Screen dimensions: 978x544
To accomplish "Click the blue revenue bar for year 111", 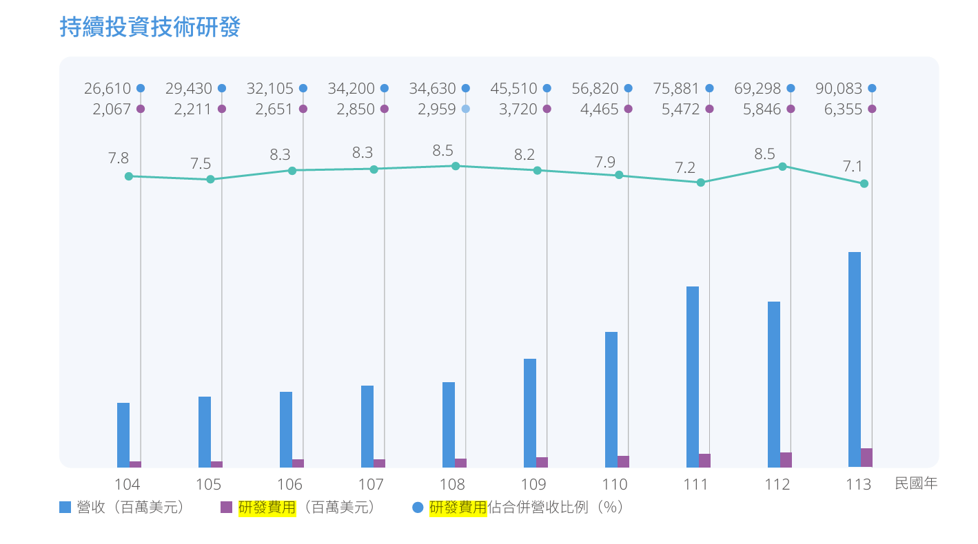I will 693,376.
